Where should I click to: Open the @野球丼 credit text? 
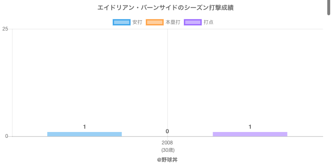click(x=167, y=160)
